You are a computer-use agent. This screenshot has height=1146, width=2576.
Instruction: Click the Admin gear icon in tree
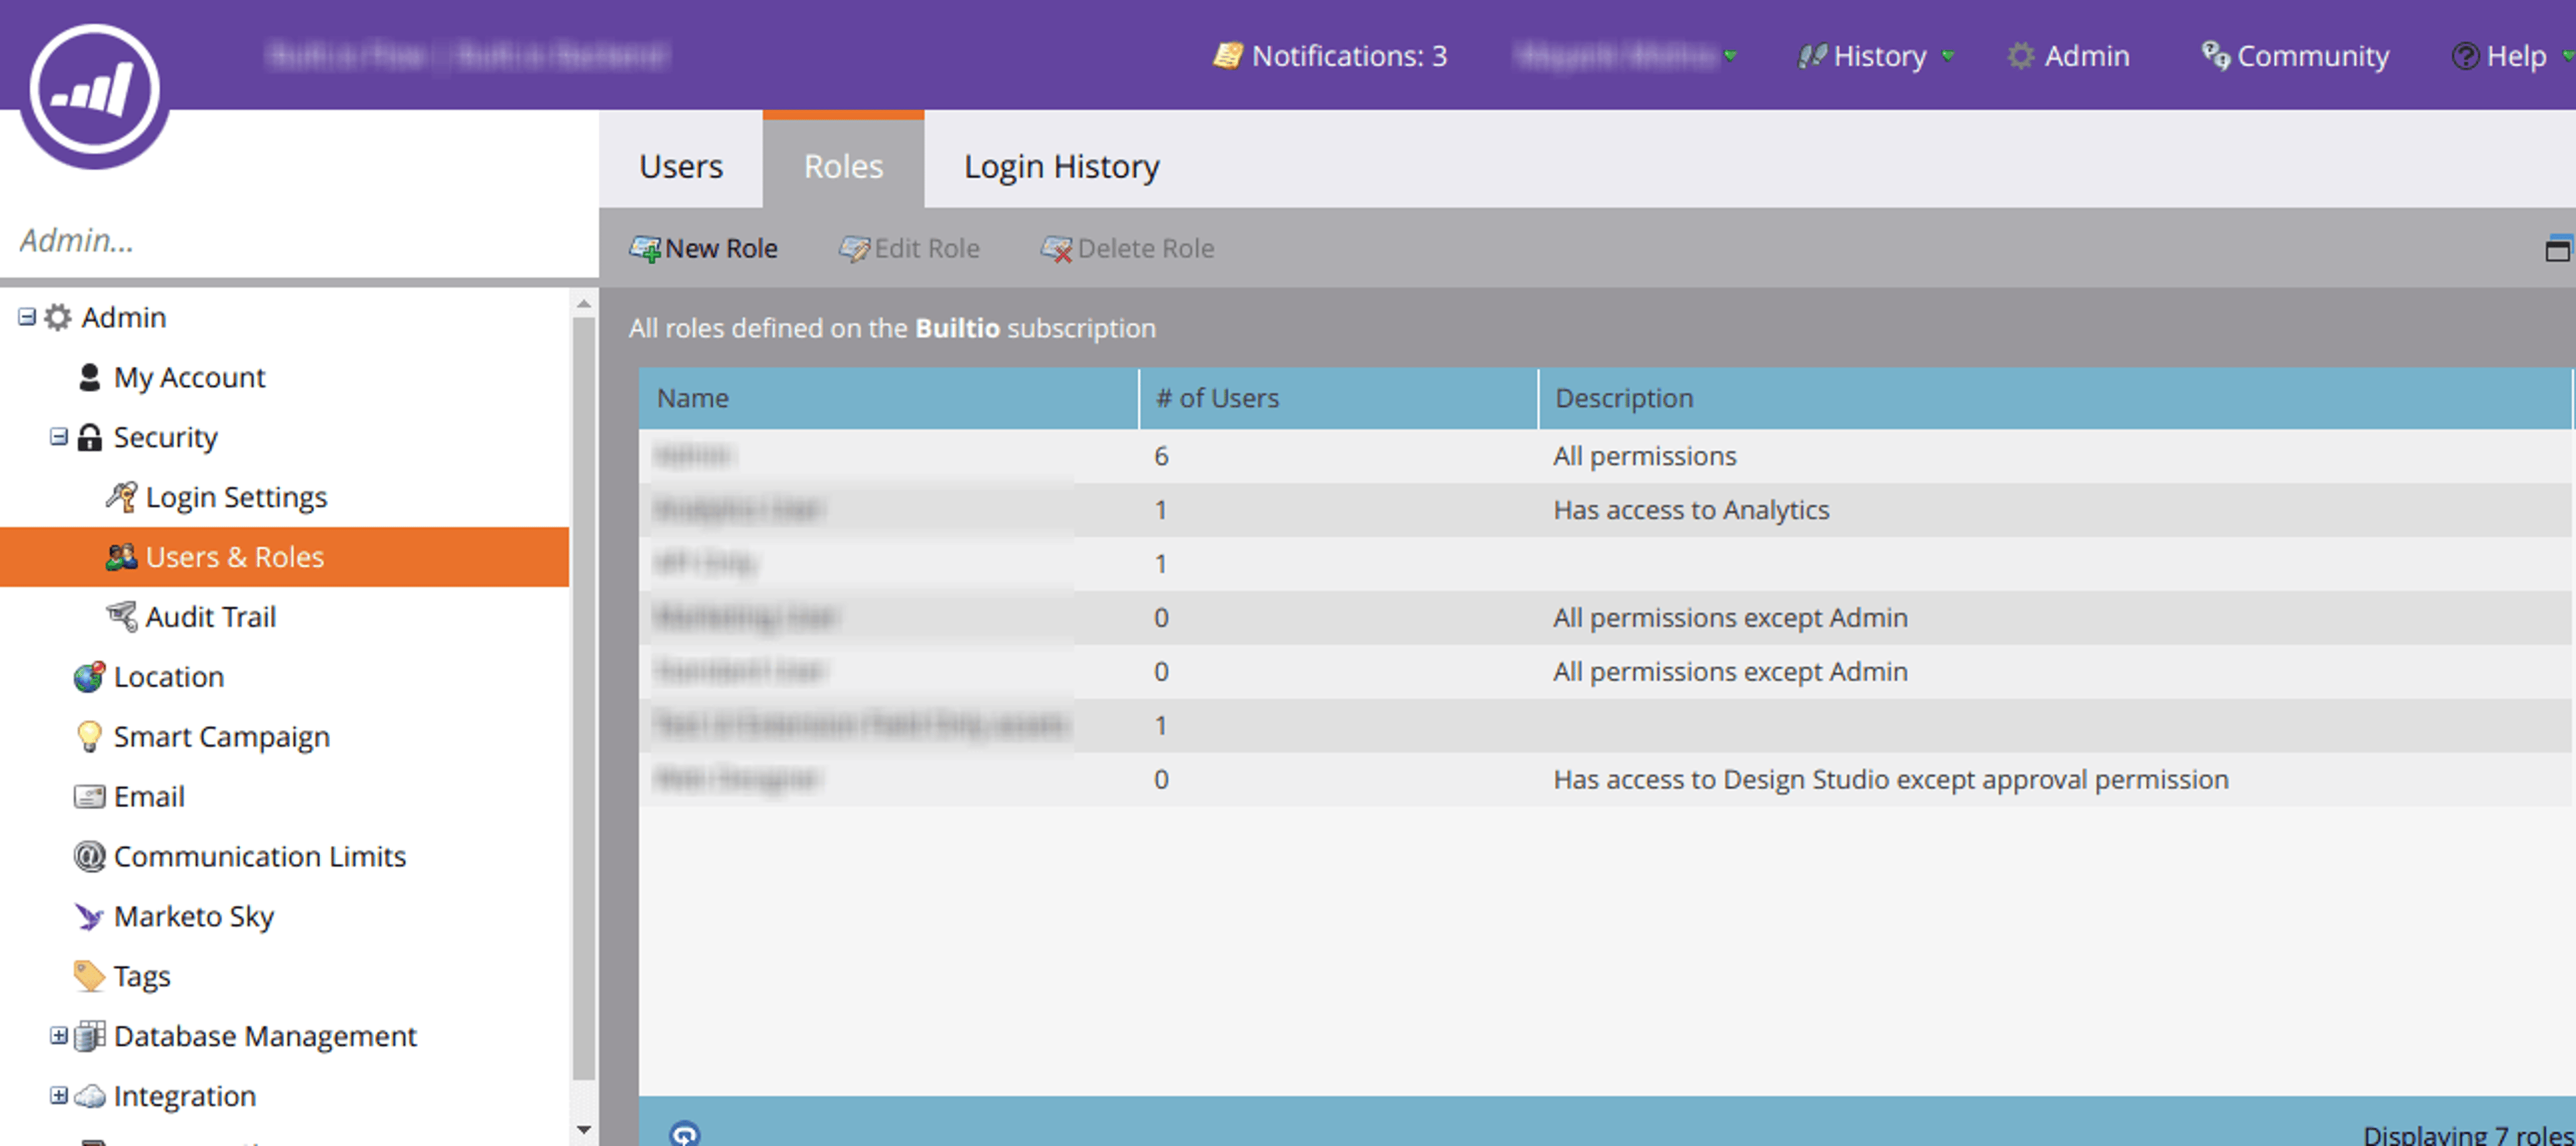tap(58, 317)
